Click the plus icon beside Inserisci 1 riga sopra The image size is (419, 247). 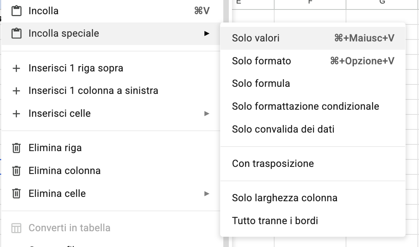(x=17, y=68)
